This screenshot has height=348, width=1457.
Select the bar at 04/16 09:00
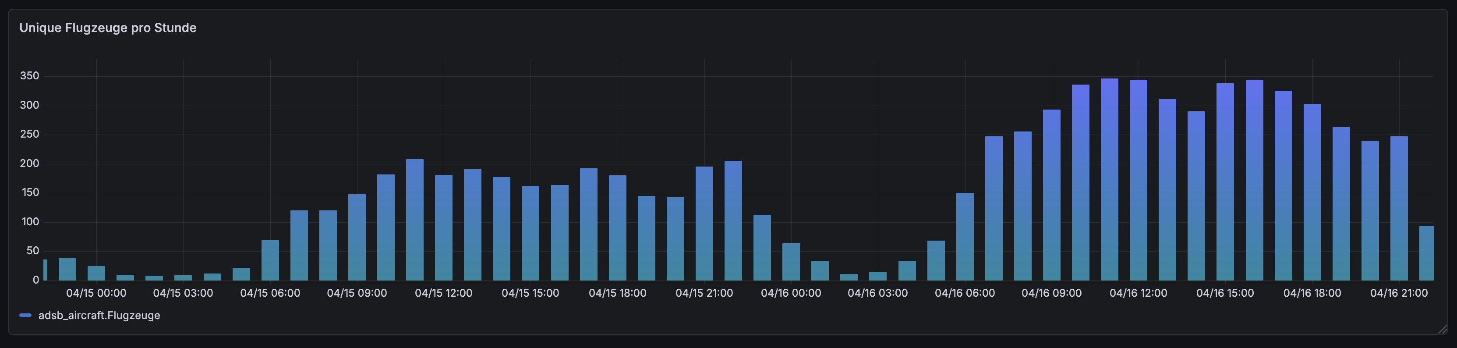(1051, 195)
